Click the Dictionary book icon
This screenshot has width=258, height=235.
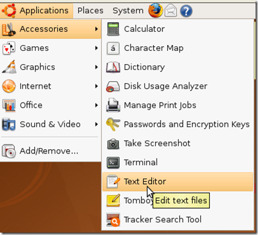point(113,67)
